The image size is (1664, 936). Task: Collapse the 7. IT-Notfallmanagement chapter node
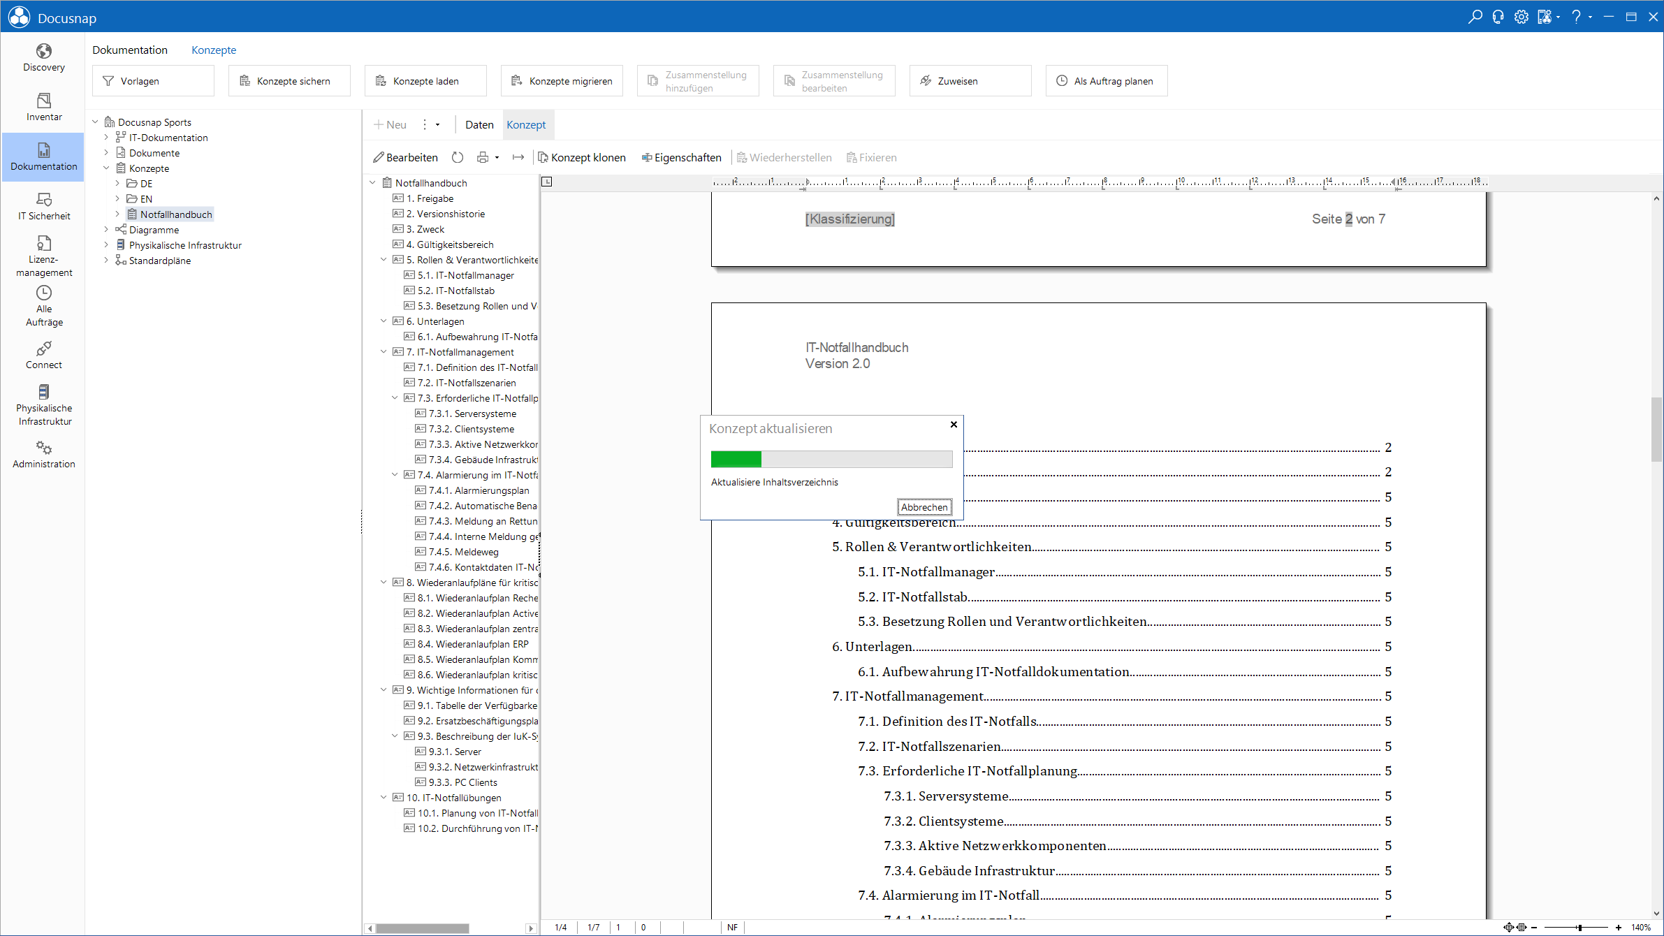click(384, 352)
